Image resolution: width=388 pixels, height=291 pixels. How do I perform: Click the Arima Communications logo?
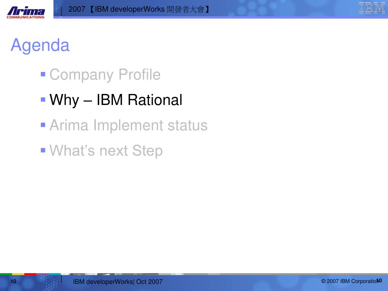point(26,13)
